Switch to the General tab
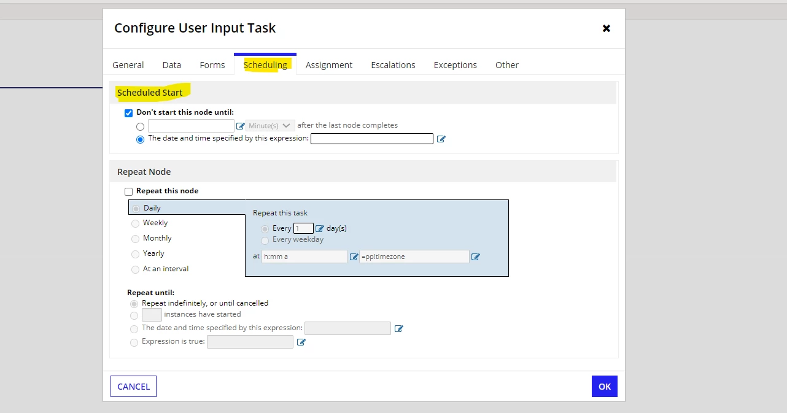Viewport: 787px width, 413px height. pyautogui.click(x=128, y=65)
